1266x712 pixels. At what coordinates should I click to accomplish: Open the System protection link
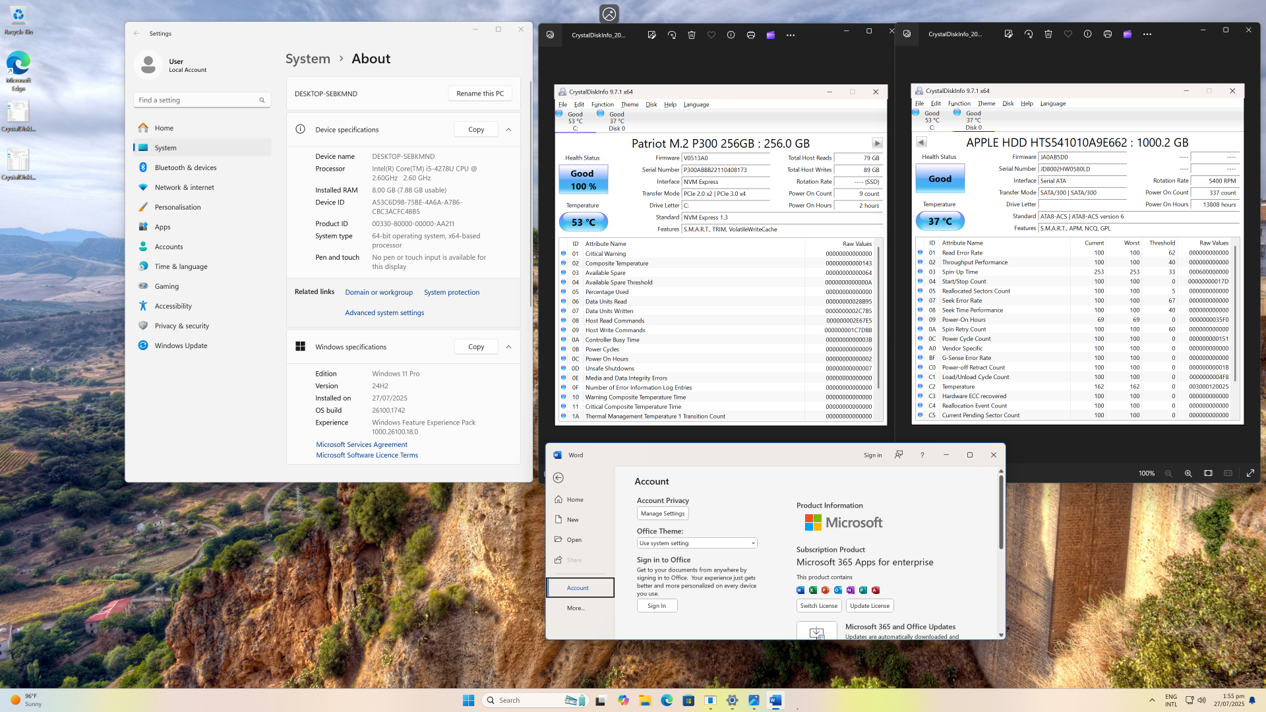(452, 292)
